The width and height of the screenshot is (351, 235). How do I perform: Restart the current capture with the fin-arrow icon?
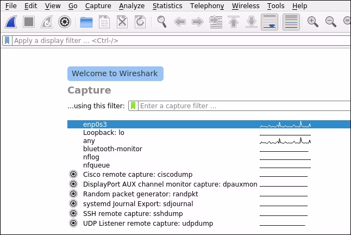(x=47, y=22)
